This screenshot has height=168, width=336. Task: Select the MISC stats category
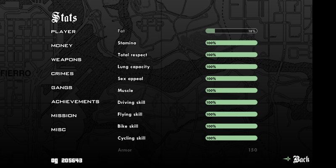58,129
